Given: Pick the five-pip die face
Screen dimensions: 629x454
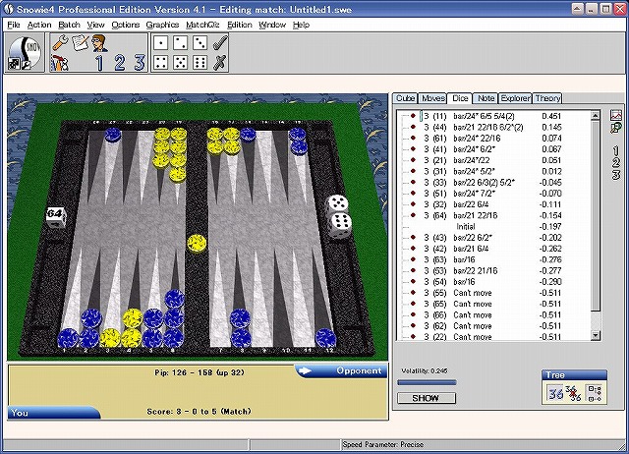Looking at the screenshot, I should pos(180,63).
